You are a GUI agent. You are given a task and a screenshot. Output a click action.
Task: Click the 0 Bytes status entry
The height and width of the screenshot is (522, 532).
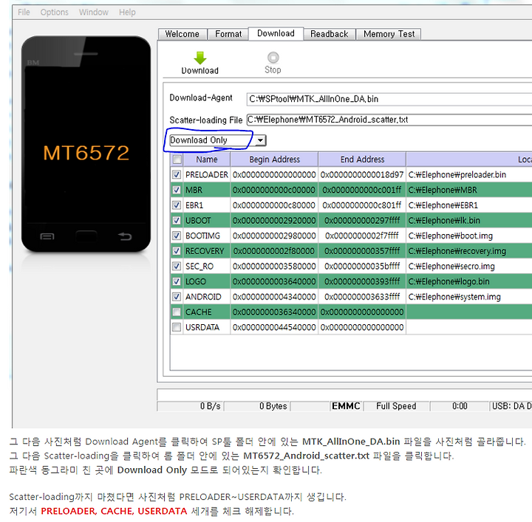tap(257, 406)
